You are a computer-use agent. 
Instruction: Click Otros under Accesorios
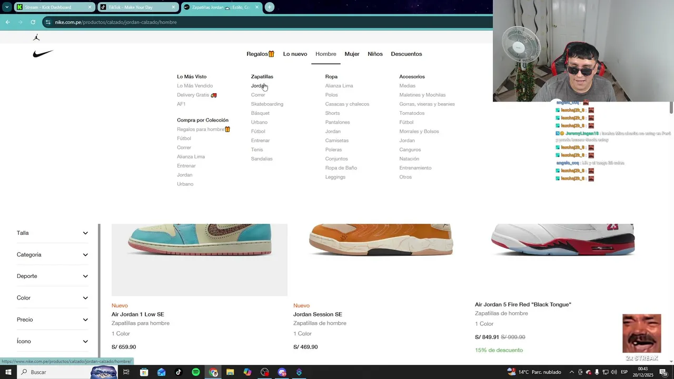point(405,177)
